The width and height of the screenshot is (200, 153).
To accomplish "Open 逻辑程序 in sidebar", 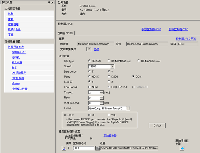I will tap(13, 24).
